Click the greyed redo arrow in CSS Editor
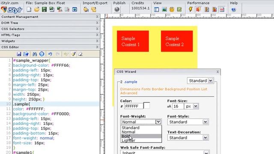The height and width of the screenshot is (154, 274). coord(58,54)
